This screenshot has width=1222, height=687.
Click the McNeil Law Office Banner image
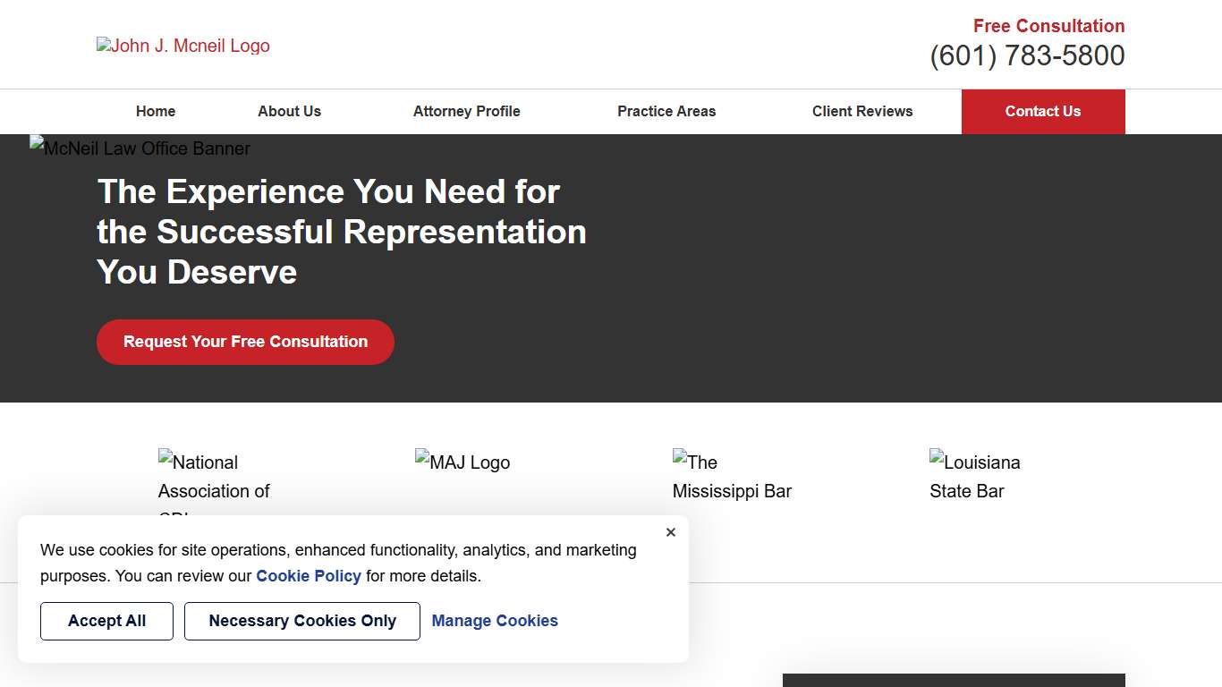pyautogui.click(x=140, y=148)
